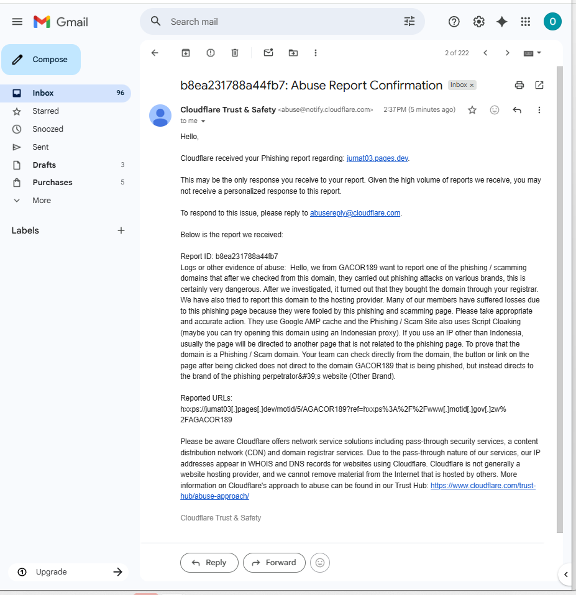Screen dimensions: 576x595
Task: Show search options filter icon
Action: point(409,21)
